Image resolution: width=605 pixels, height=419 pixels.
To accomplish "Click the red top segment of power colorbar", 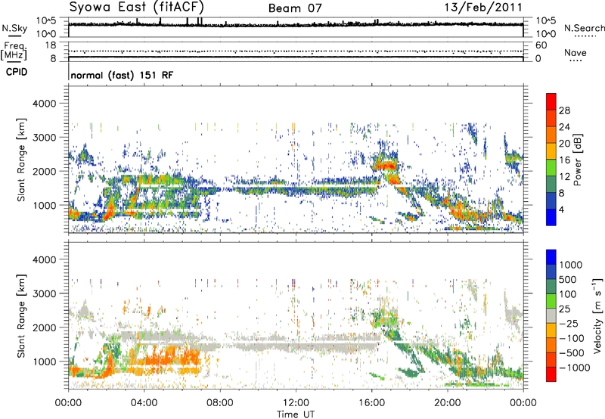I will [x=551, y=101].
